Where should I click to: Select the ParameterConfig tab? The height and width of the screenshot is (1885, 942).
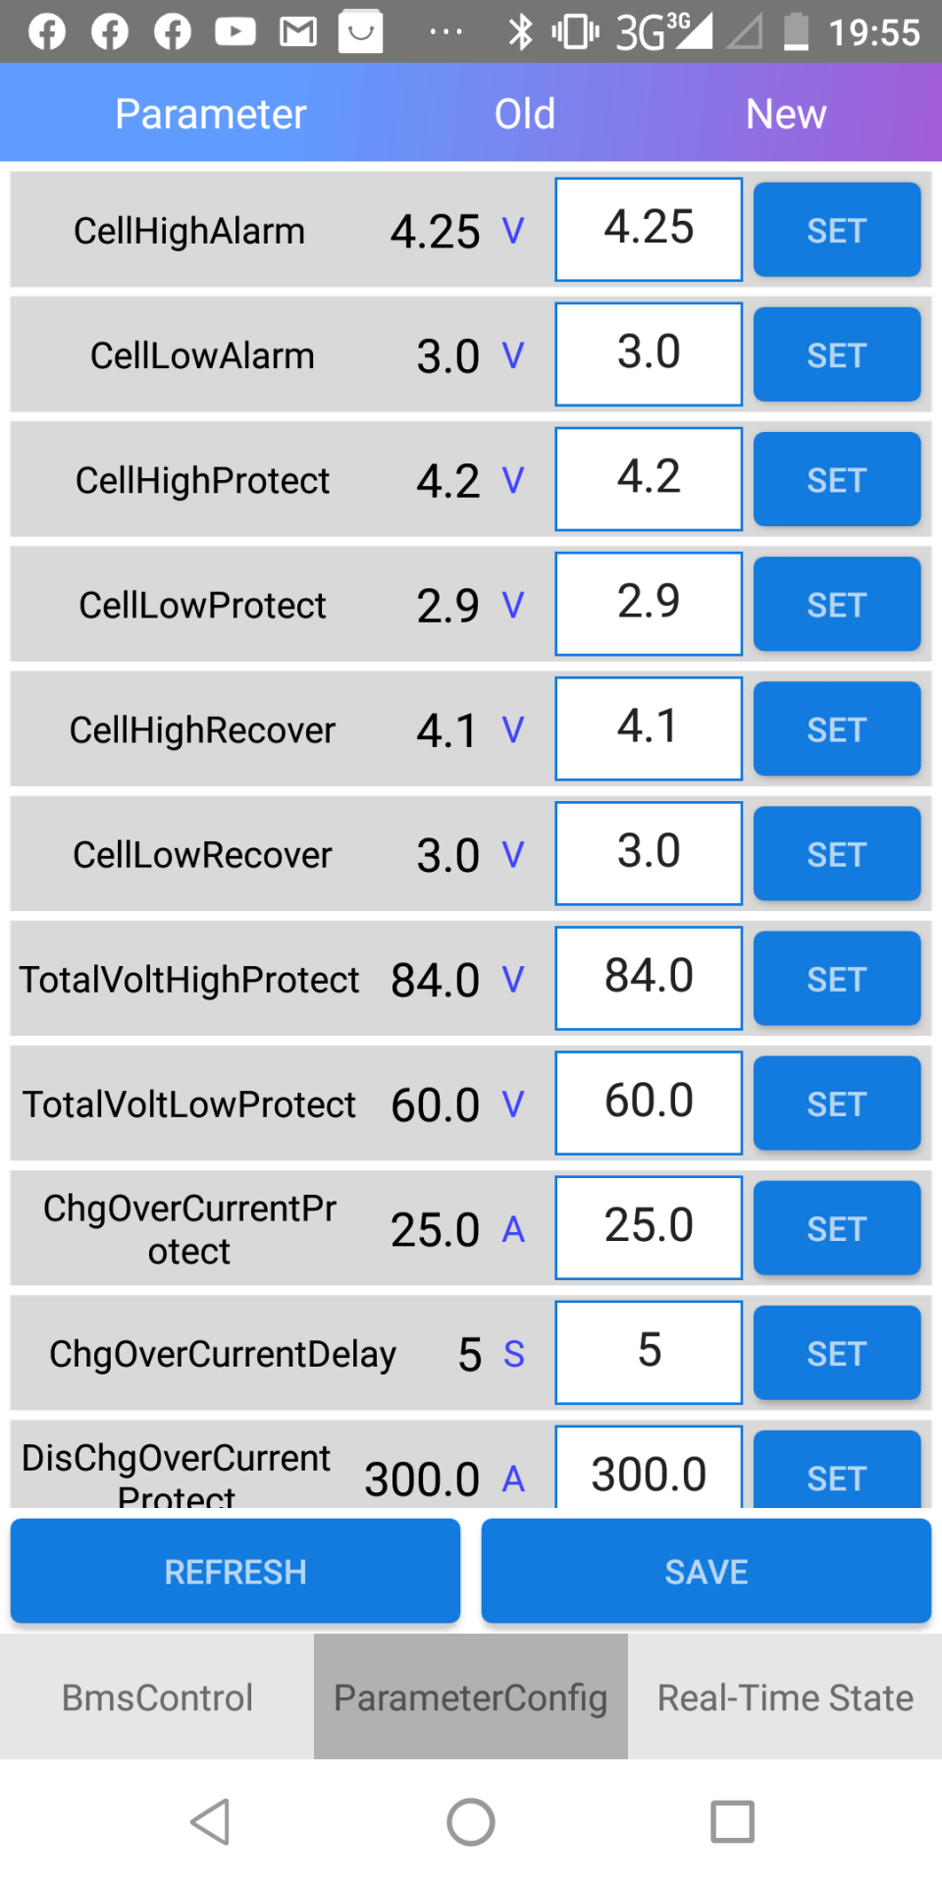tap(471, 1696)
